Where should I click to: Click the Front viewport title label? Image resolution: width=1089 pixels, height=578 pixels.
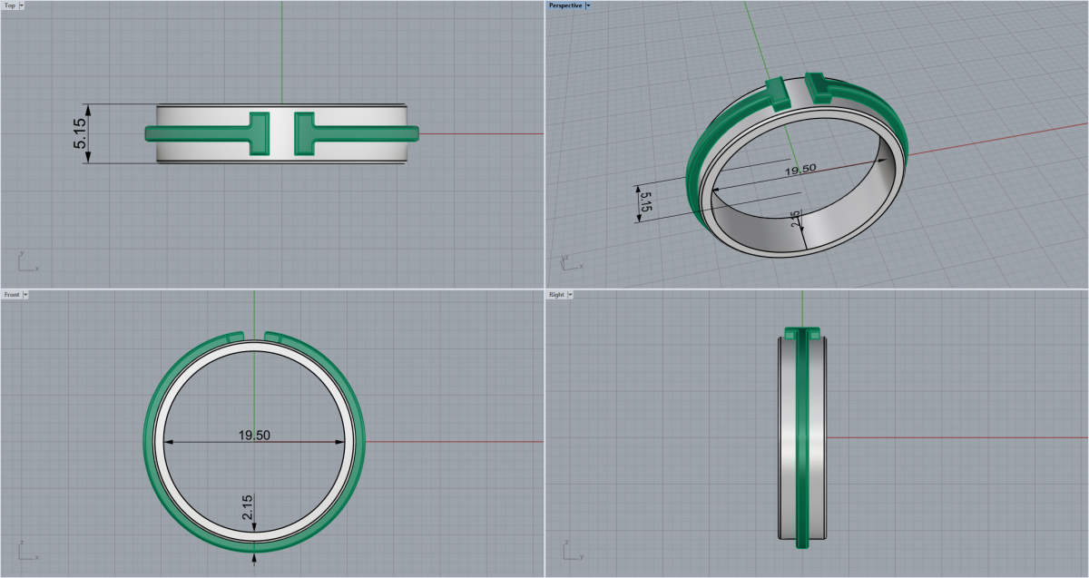click(x=11, y=295)
